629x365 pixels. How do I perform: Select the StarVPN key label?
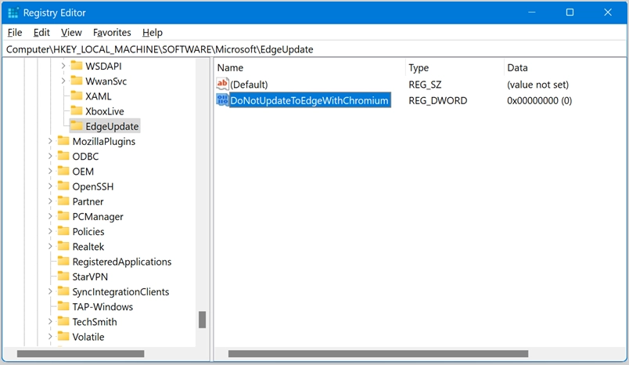[90, 277]
